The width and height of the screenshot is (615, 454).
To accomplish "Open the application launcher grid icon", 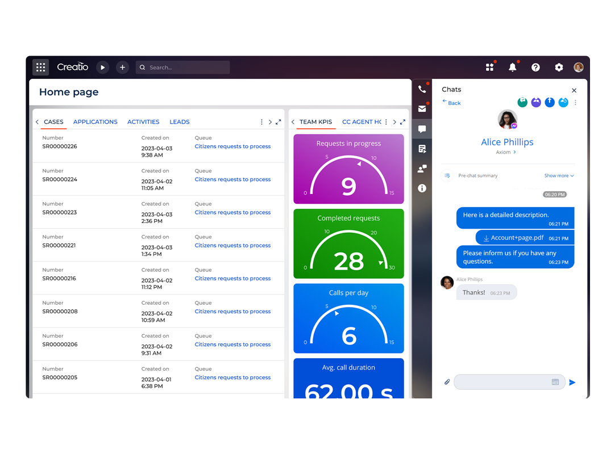I will click(40, 67).
